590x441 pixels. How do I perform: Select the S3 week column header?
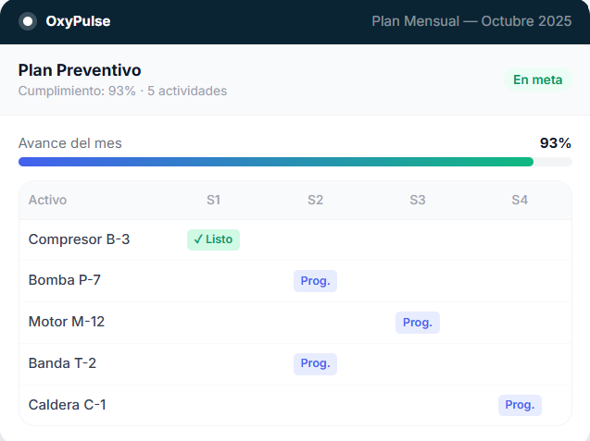418,200
